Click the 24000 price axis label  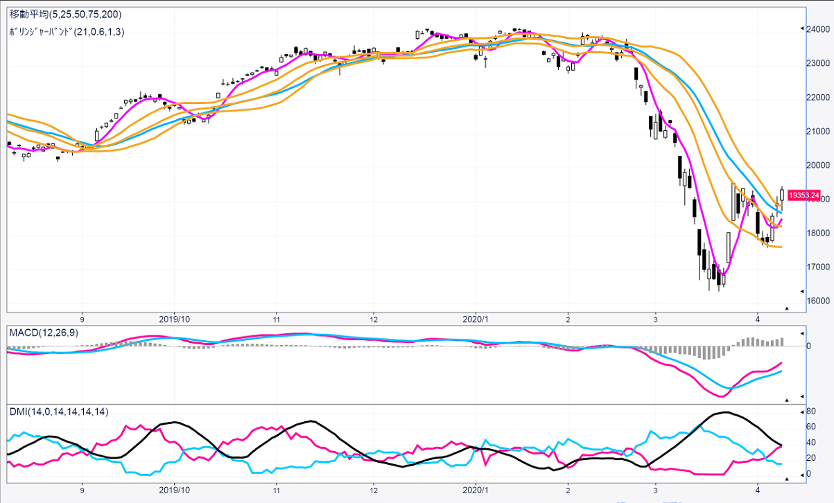[819, 29]
